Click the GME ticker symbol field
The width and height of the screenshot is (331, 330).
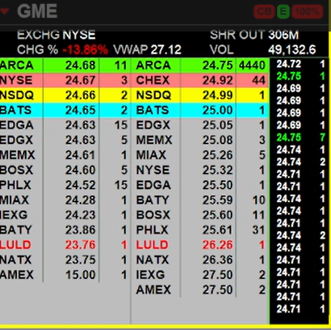[x=37, y=11]
